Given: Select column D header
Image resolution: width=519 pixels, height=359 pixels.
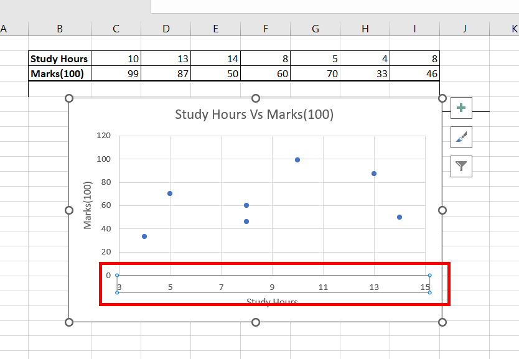Looking at the screenshot, I should pyautogui.click(x=166, y=29).
